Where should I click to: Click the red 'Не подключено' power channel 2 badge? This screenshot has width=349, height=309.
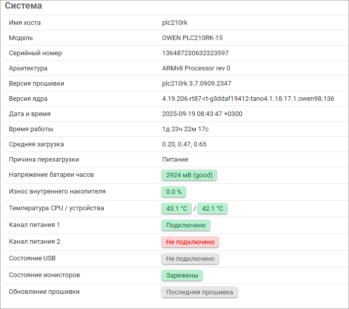coord(190,242)
